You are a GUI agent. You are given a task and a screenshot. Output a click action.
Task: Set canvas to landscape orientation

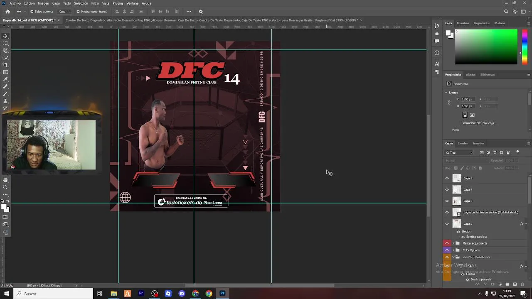click(x=472, y=115)
